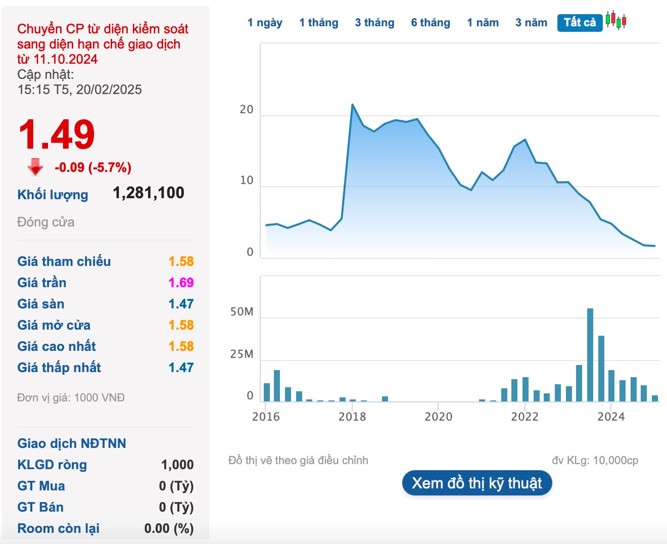Image resolution: width=667 pixels, height=544 pixels.
Task: Click the 2018 peak on the price chart
Action: (x=352, y=105)
